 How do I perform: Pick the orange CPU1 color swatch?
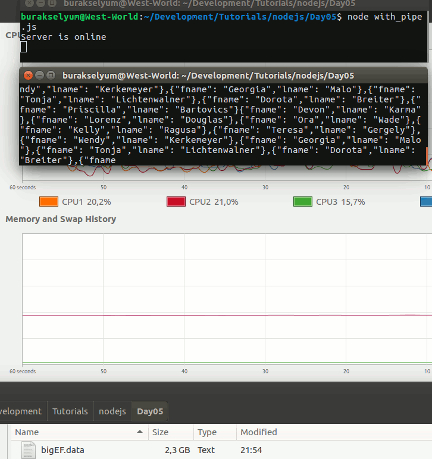pos(48,202)
